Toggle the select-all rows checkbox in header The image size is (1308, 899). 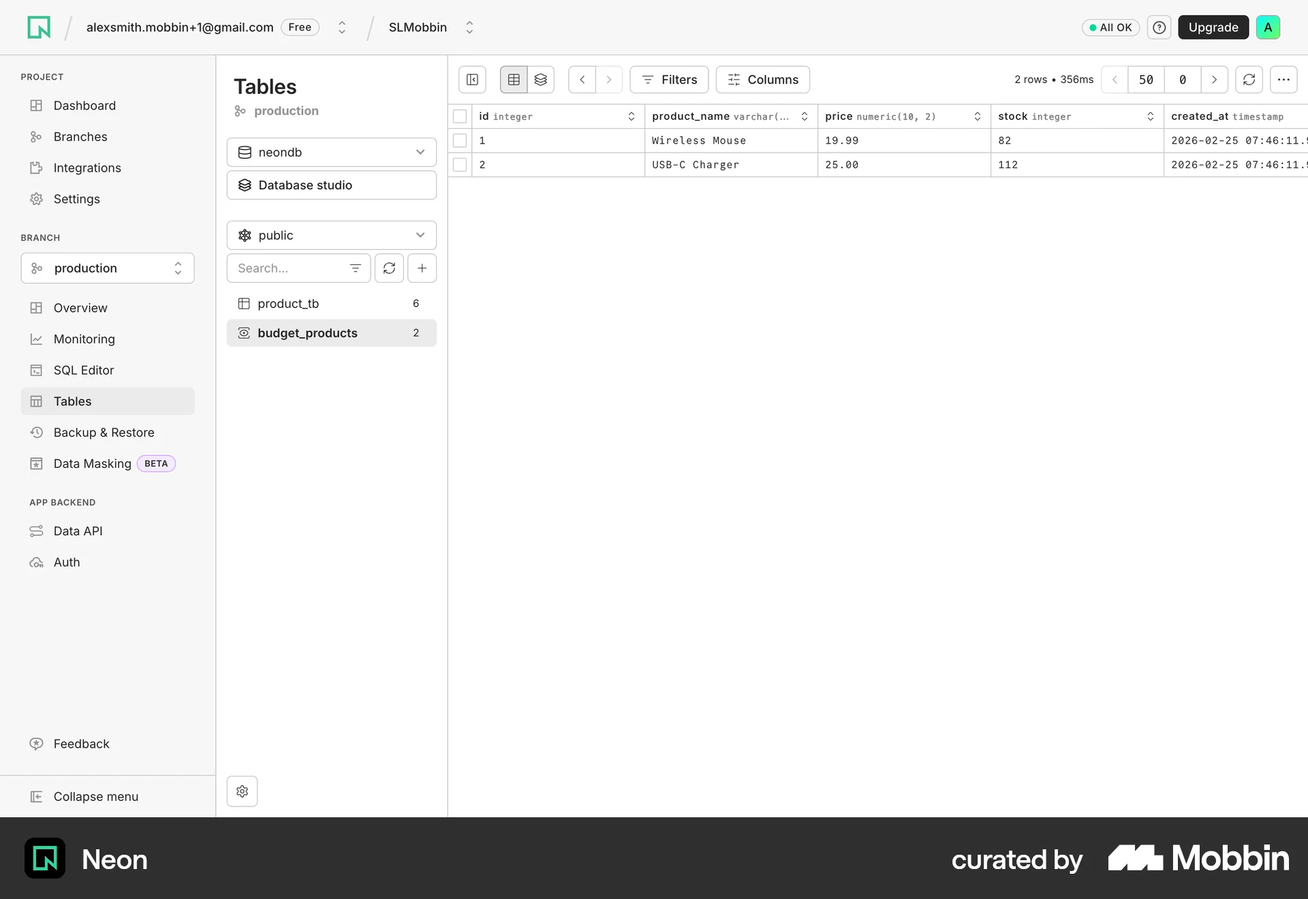[460, 116]
